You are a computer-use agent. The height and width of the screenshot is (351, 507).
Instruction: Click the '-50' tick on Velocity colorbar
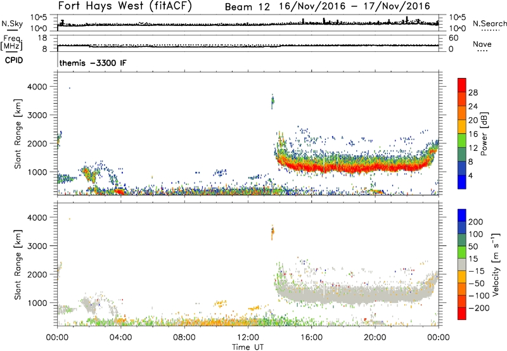pos(477,283)
